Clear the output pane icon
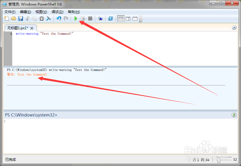The image size is (241, 166). tap(49, 19)
